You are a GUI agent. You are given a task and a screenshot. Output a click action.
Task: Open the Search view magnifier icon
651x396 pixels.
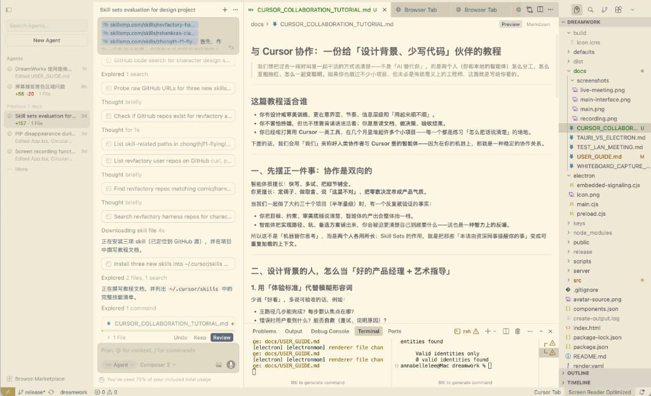[x=591, y=10]
